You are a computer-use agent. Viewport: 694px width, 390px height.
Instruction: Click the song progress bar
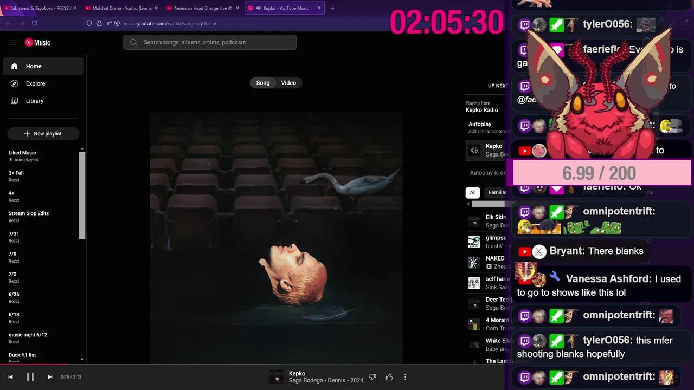[252, 365]
